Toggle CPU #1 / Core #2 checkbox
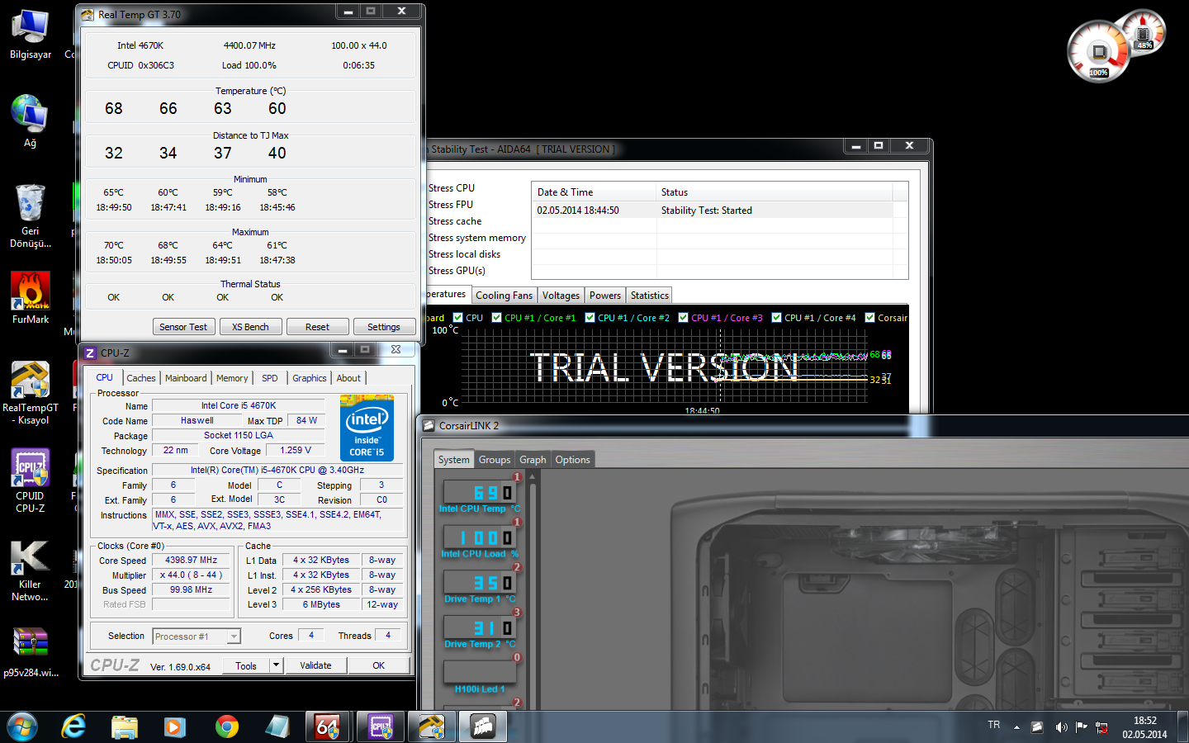 click(590, 317)
